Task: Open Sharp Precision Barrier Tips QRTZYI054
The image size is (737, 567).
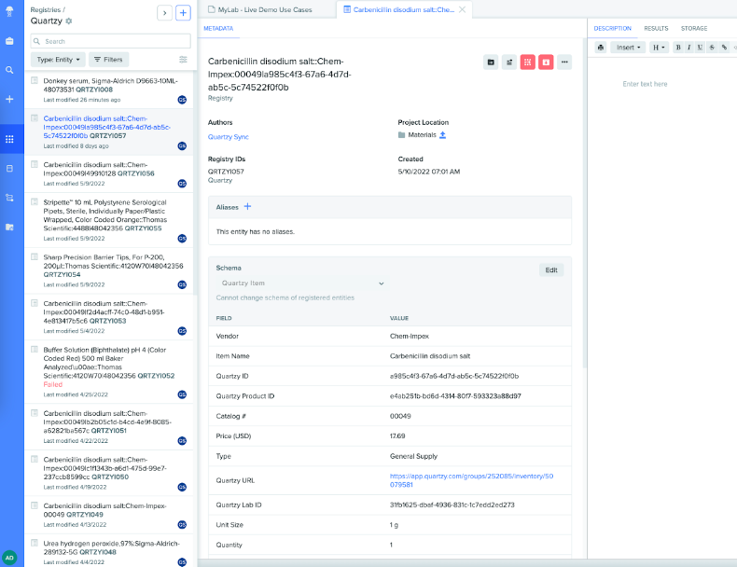Action: pos(108,270)
